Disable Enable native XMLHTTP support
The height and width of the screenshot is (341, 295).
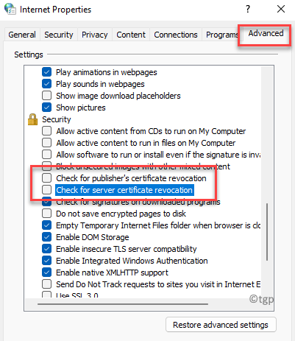tap(46, 273)
